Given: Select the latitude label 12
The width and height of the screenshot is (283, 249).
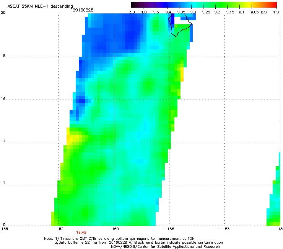Looking at the screenshot, I should [3, 183].
